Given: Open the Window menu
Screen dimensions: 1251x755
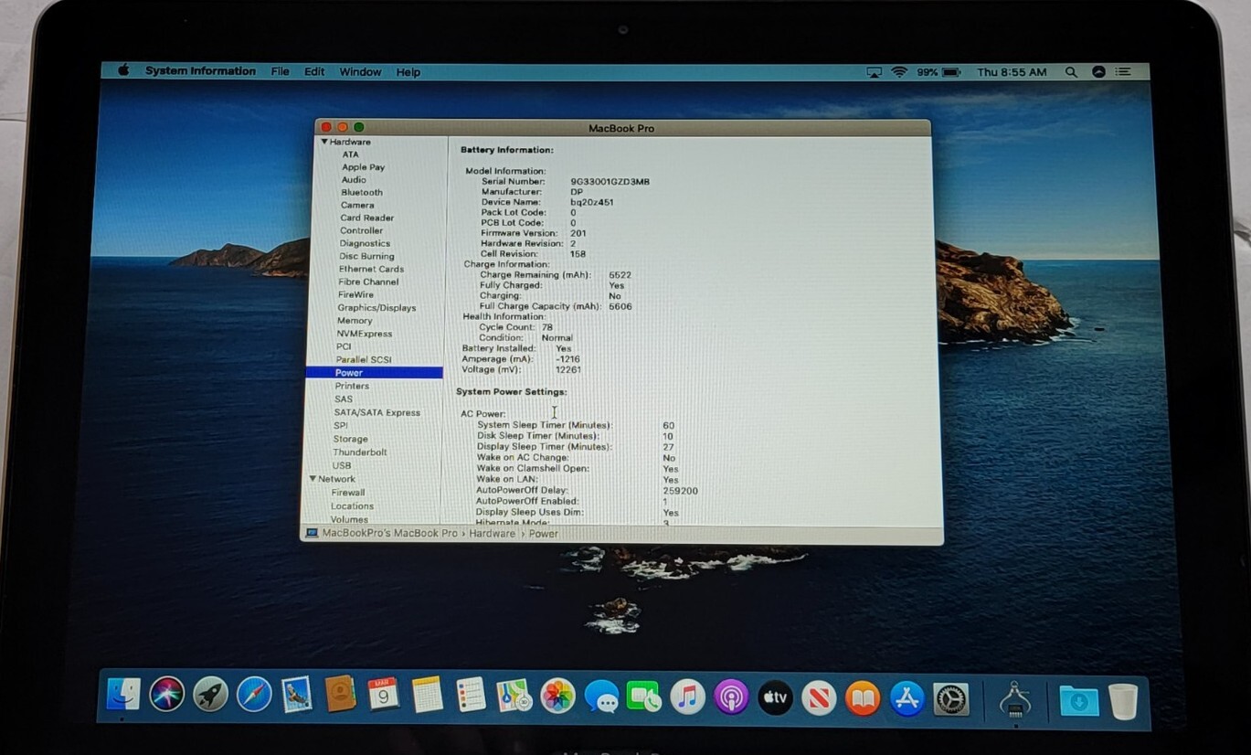Looking at the screenshot, I should tap(360, 72).
